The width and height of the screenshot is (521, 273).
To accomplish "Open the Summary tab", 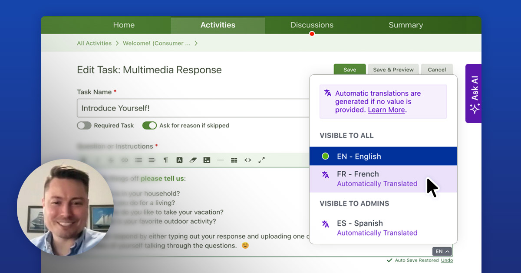I will tap(406, 25).
